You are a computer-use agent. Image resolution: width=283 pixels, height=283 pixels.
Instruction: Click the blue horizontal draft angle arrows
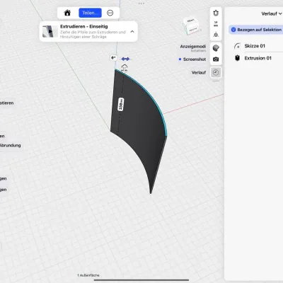(x=125, y=59)
